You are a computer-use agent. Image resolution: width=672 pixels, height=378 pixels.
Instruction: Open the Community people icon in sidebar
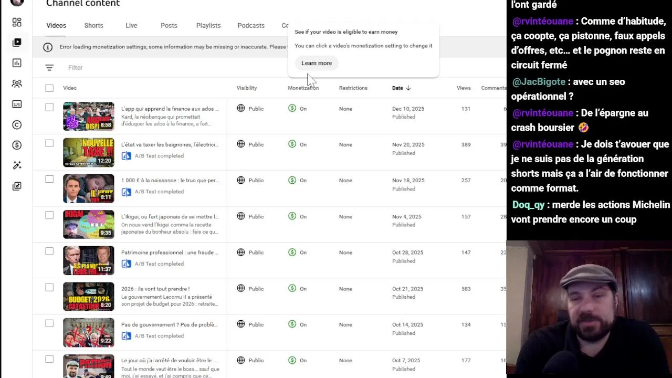[17, 83]
